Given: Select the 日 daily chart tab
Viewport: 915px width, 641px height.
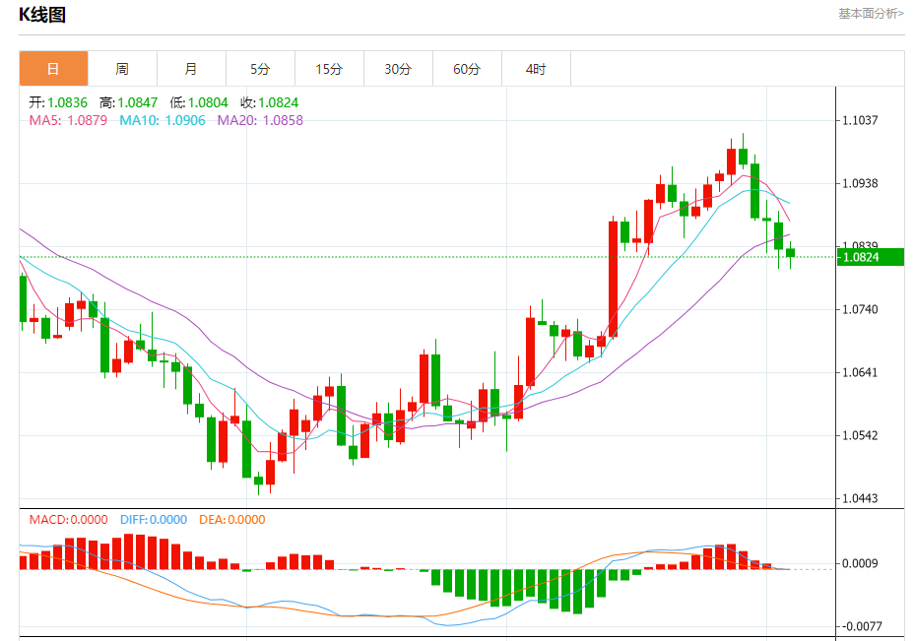Looking at the screenshot, I should coord(54,69).
